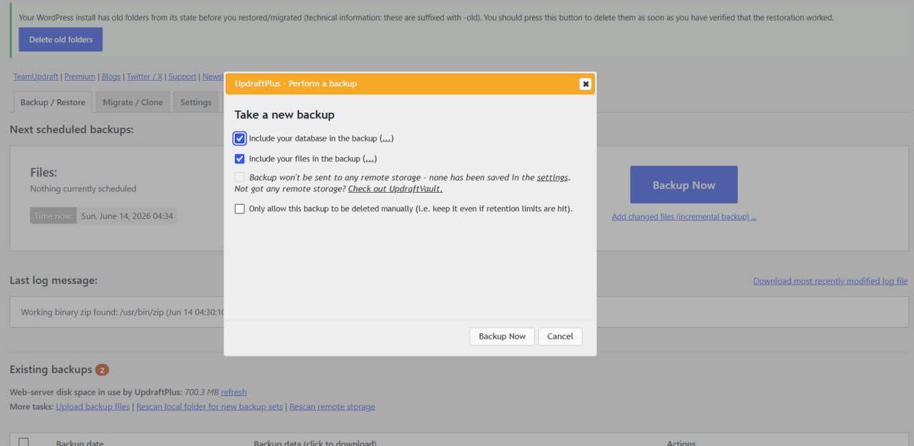Toggle the disabled remote storage checkbox
Screen dimensions: 914x446
click(x=240, y=177)
